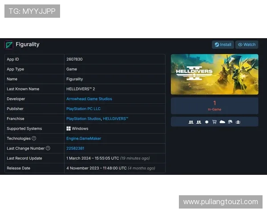The height and width of the screenshot is (213, 267).
Task: Follow the PlayStation Studios franchise link
Action: click(84, 118)
